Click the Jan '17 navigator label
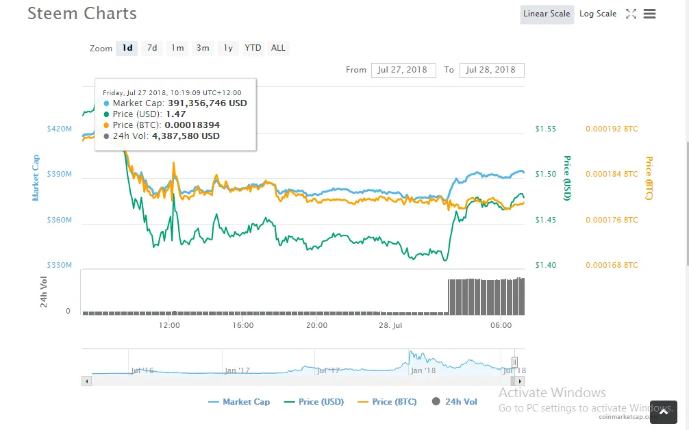 (x=237, y=370)
